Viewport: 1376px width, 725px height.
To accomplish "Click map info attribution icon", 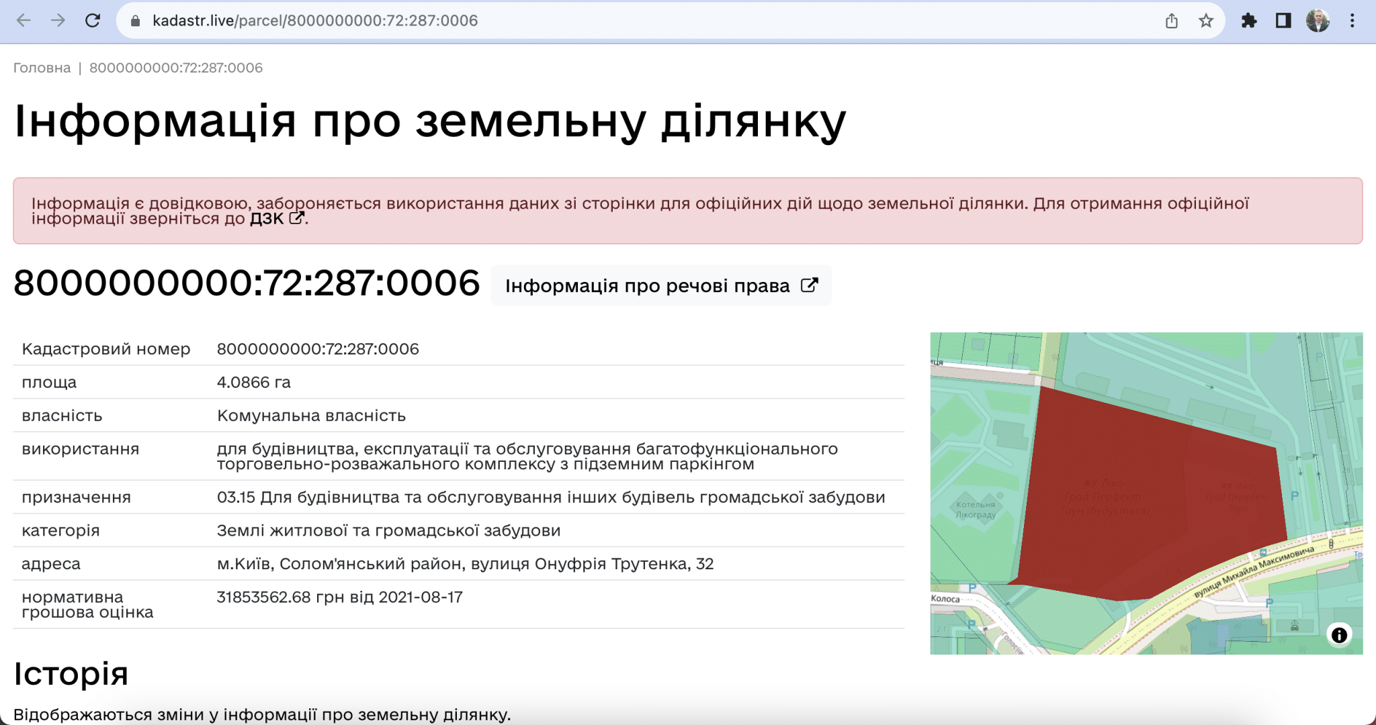I will 1339,635.
